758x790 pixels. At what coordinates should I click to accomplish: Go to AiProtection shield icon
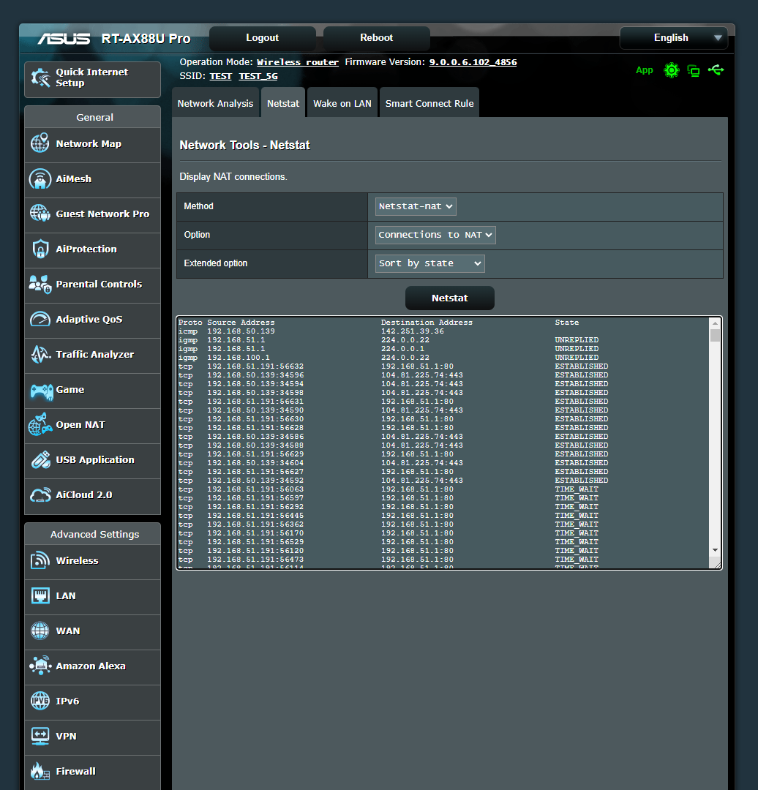[x=40, y=249]
